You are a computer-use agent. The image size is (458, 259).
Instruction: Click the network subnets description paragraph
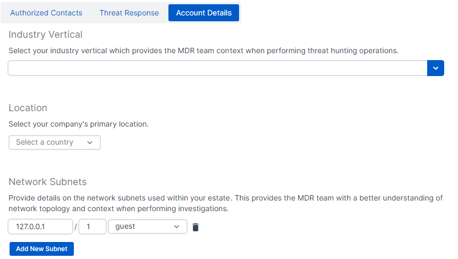click(225, 203)
